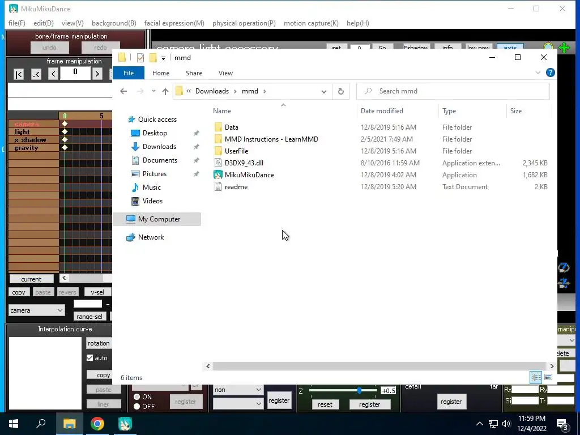This screenshot has width=580, height=435.
Task: Open facial expression(M) menu
Action: [174, 23]
